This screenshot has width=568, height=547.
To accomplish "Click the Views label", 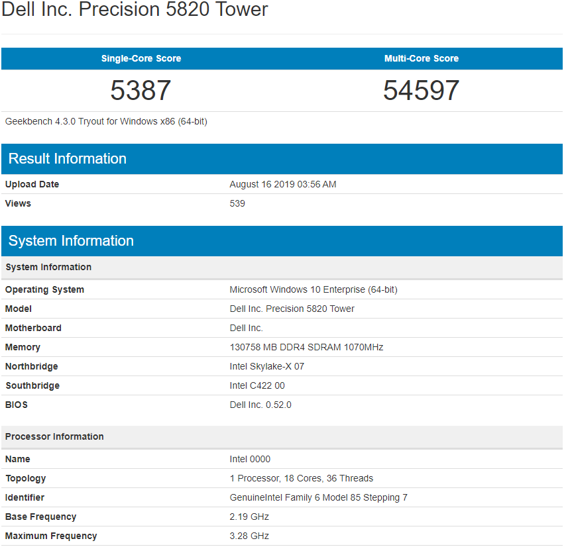I will pyautogui.click(x=18, y=203).
